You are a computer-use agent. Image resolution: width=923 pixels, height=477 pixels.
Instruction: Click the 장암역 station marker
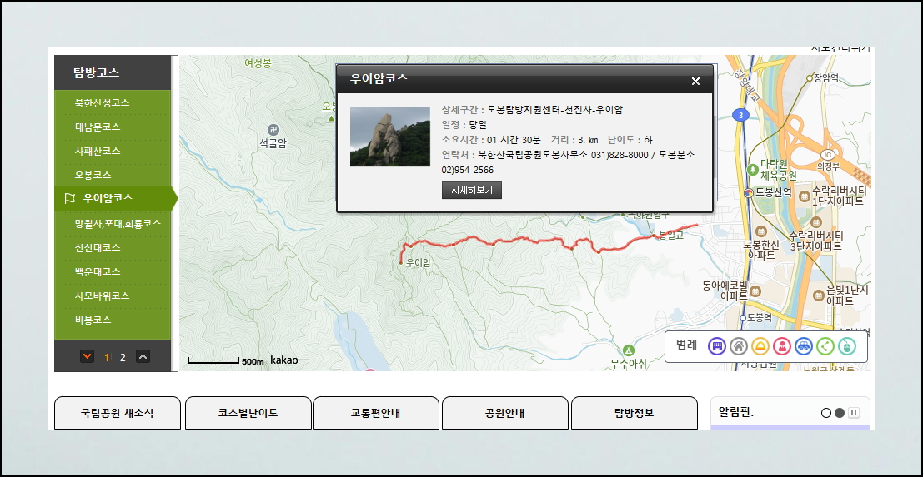pyautogui.click(x=810, y=77)
